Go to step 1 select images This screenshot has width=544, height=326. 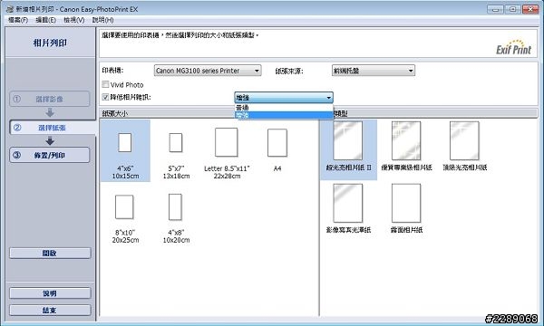pyautogui.click(x=50, y=99)
